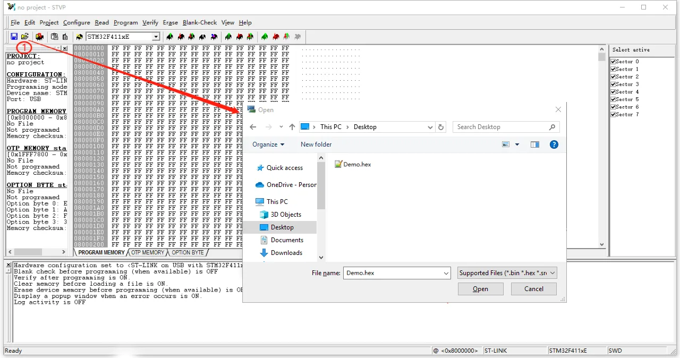The height and width of the screenshot is (358, 680).
Task: Click the butterfly icon left of STM32F411xE
Action: point(80,37)
